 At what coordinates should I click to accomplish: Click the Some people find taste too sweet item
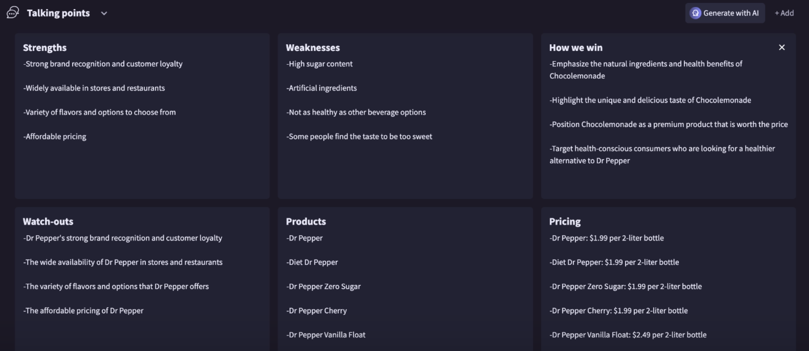(x=359, y=136)
